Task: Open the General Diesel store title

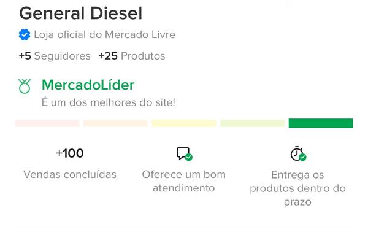Action: pyautogui.click(x=81, y=13)
